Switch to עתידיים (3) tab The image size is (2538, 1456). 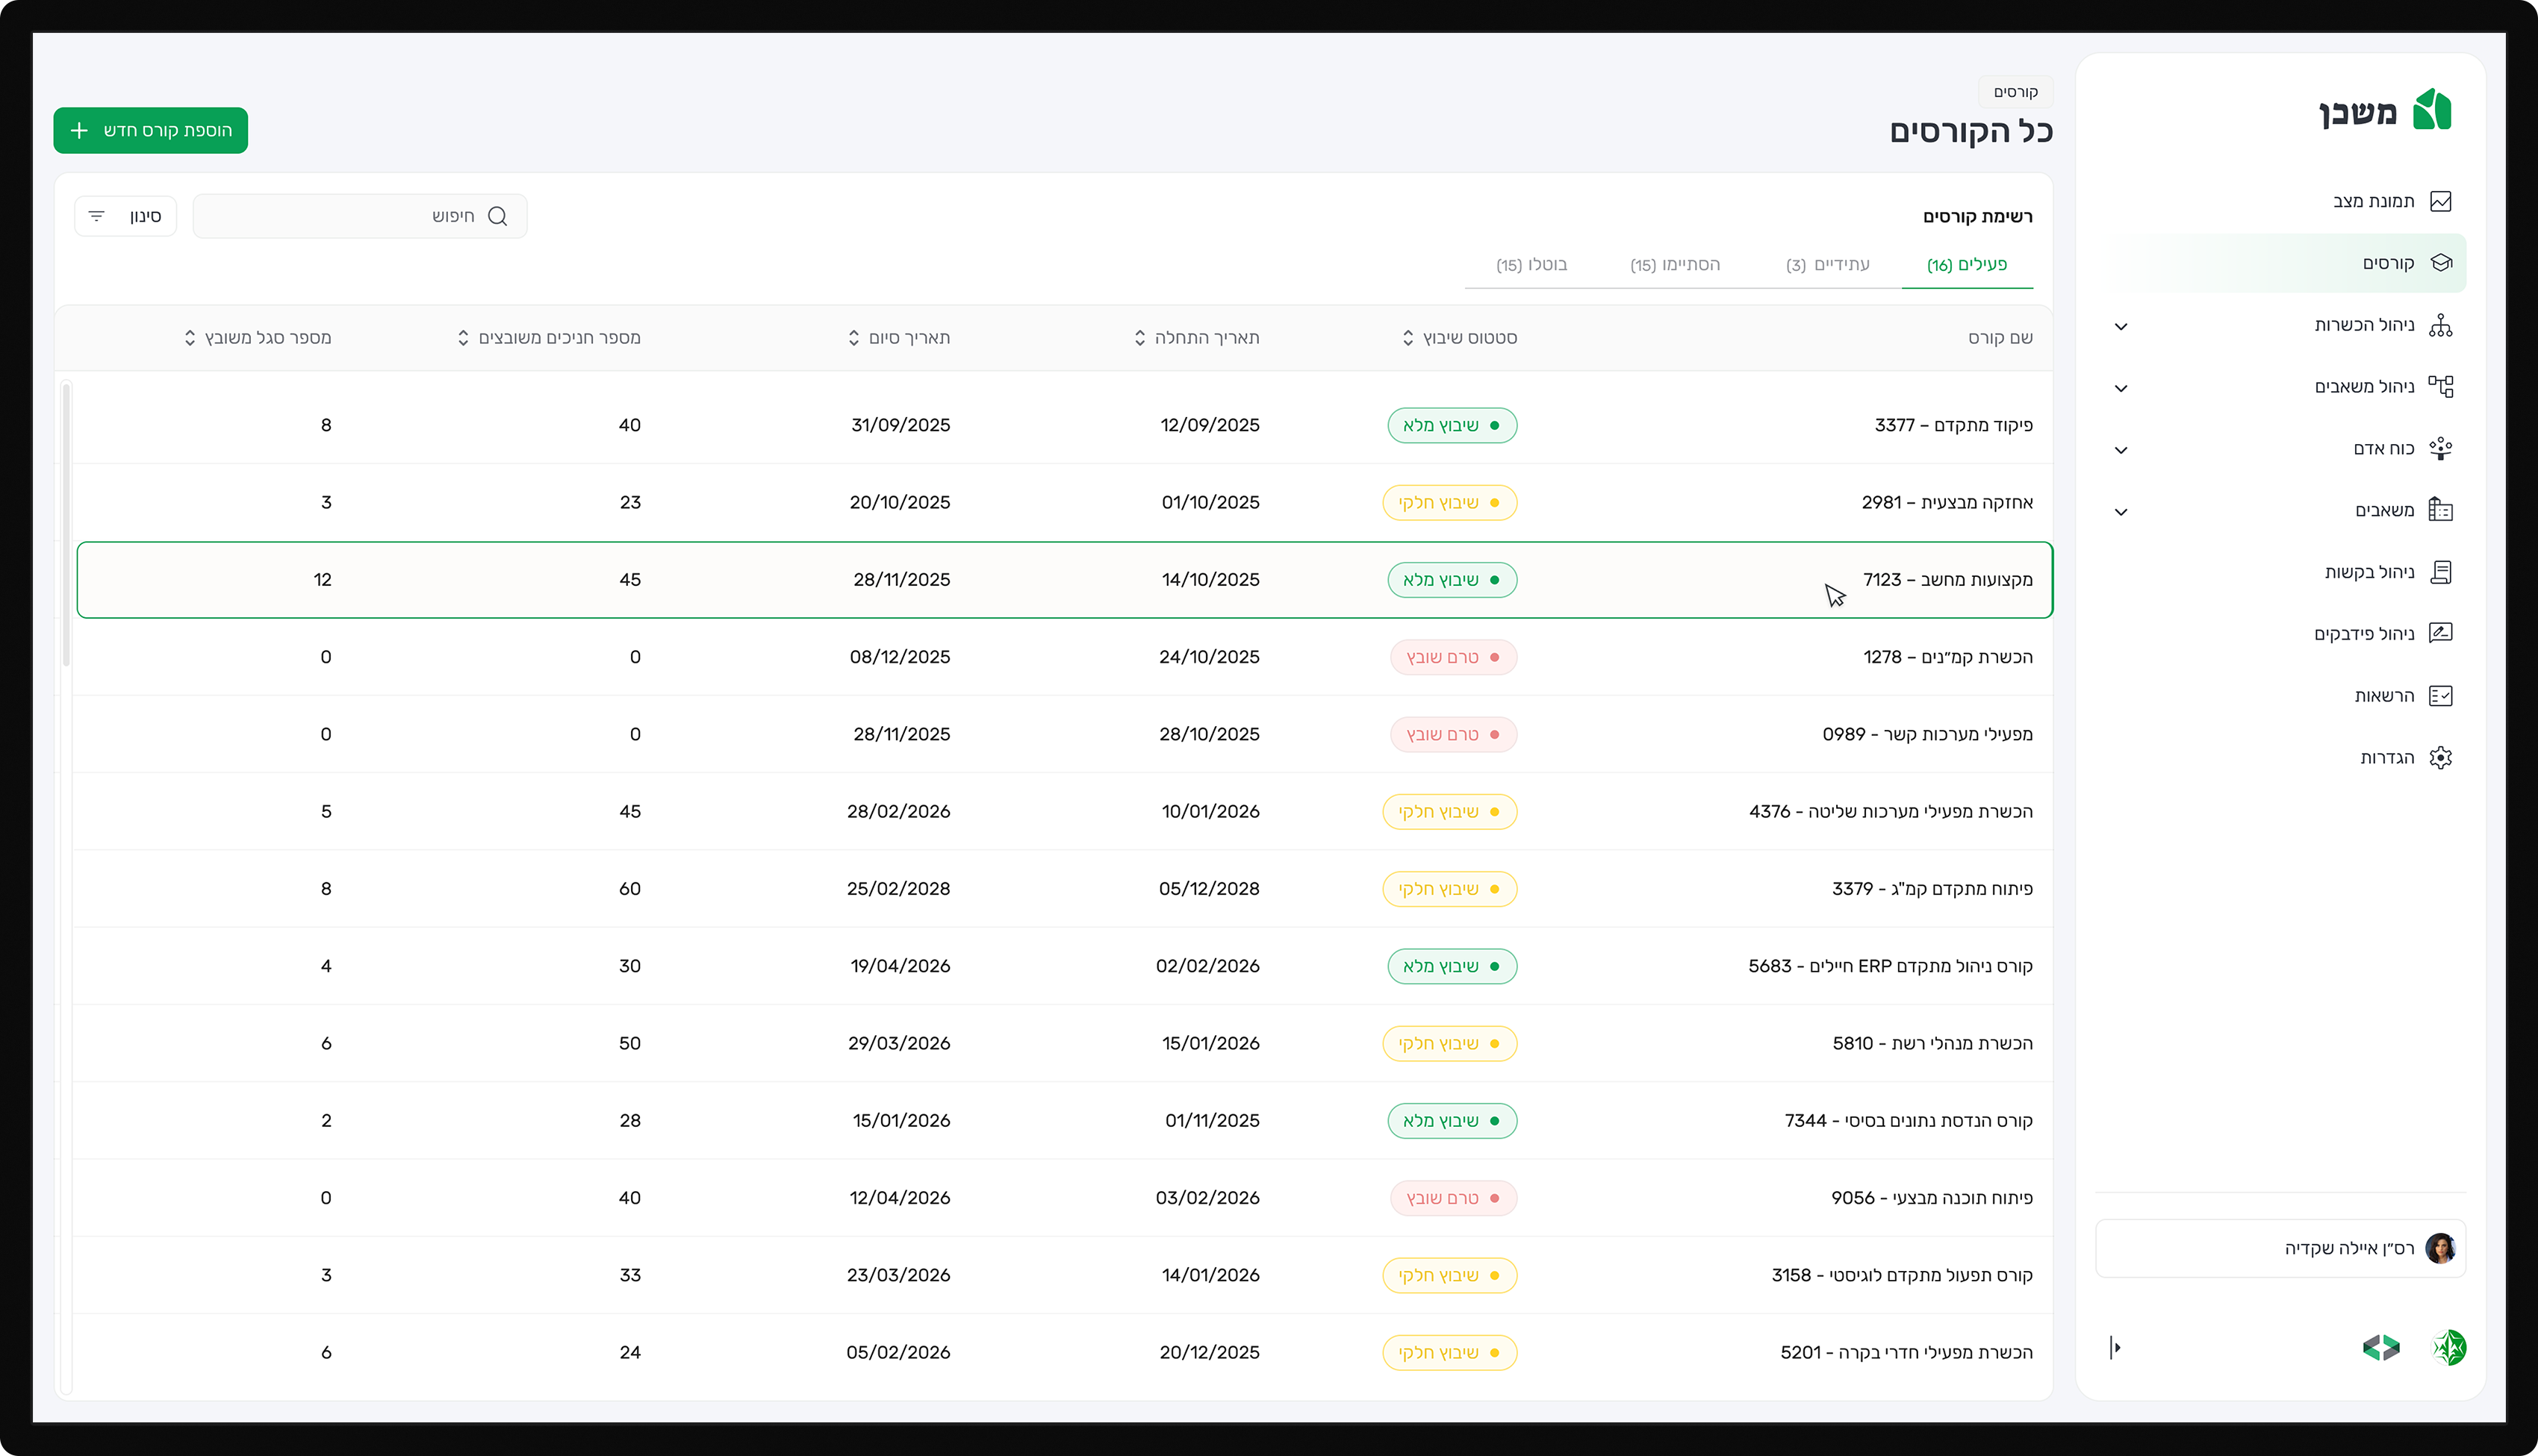click(x=1828, y=265)
